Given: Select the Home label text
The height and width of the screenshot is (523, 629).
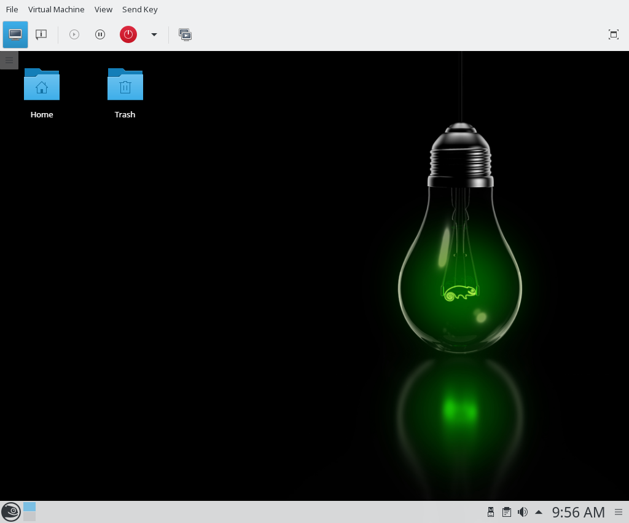Looking at the screenshot, I should click(42, 114).
